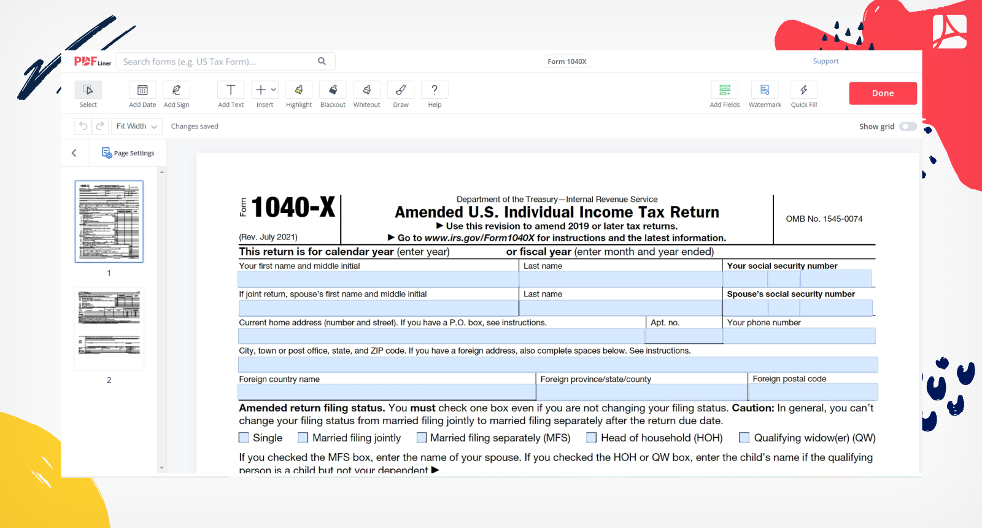Select page 2 thumbnail
This screenshot has height=528, width=982.
[x=109, y=328]
